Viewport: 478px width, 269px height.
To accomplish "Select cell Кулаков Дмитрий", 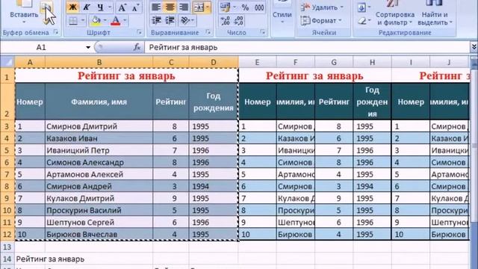I will pyautogui.click(x=99, y=198).
